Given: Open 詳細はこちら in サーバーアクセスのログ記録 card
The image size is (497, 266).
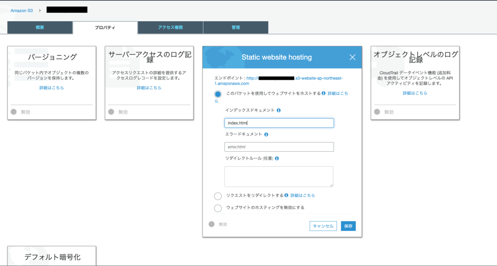Looking at the screenshot, I should (149, 88).
